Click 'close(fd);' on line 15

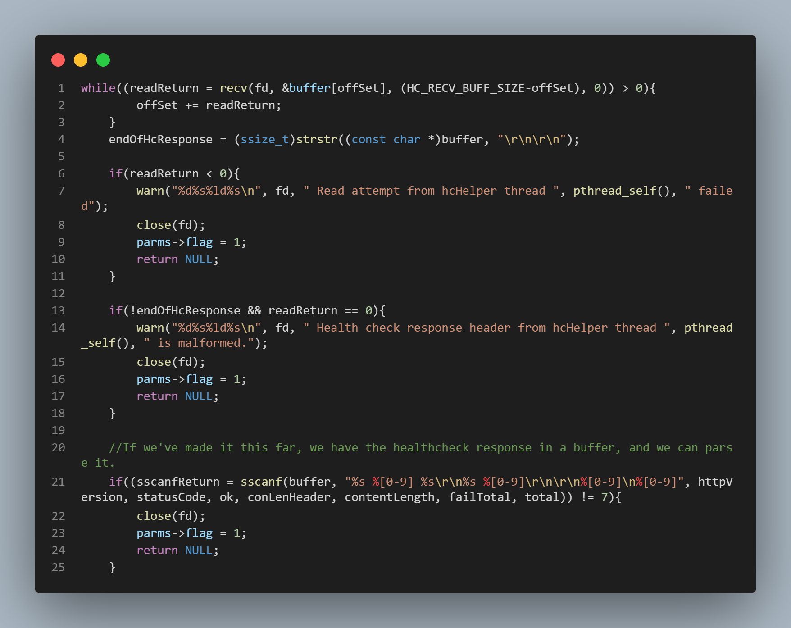point(171,362)
